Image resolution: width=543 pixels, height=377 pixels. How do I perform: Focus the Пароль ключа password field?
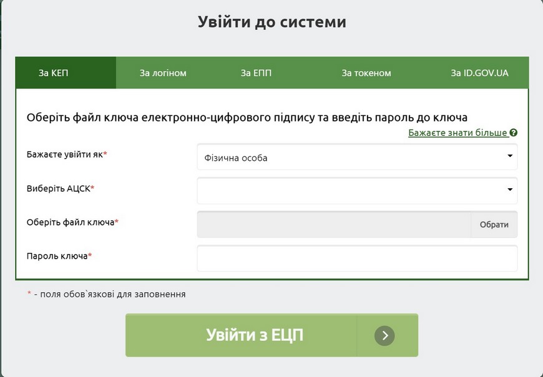[x=357, y=258]
